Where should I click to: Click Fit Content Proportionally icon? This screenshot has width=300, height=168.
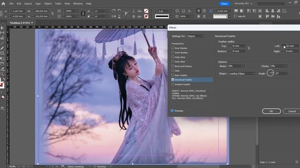pos(242,11)
